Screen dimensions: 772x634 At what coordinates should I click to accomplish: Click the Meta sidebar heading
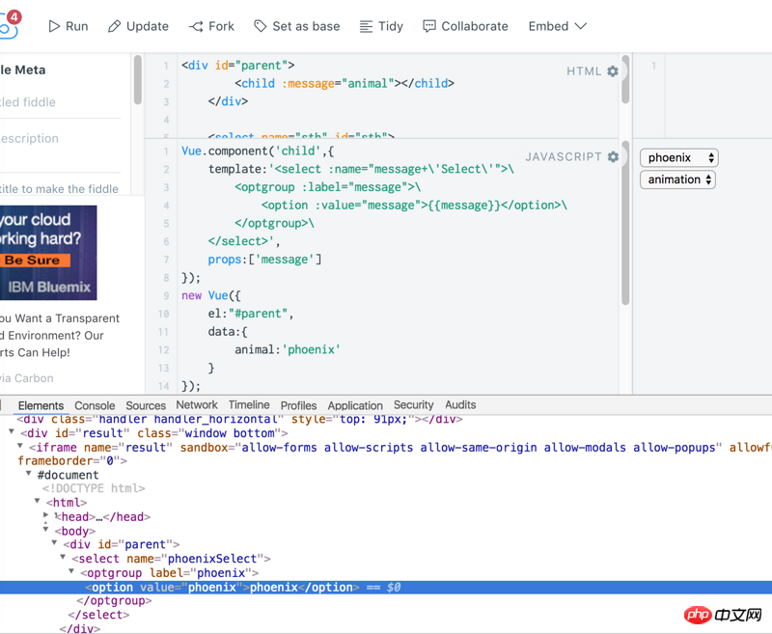22,69
